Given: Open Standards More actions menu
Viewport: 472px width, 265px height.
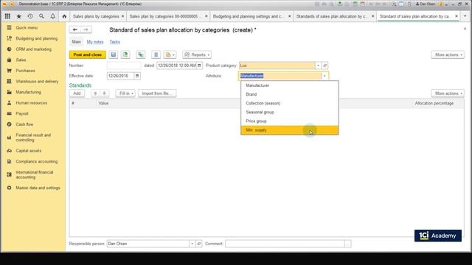Looking at the screenshot, I should click(448, 93).
